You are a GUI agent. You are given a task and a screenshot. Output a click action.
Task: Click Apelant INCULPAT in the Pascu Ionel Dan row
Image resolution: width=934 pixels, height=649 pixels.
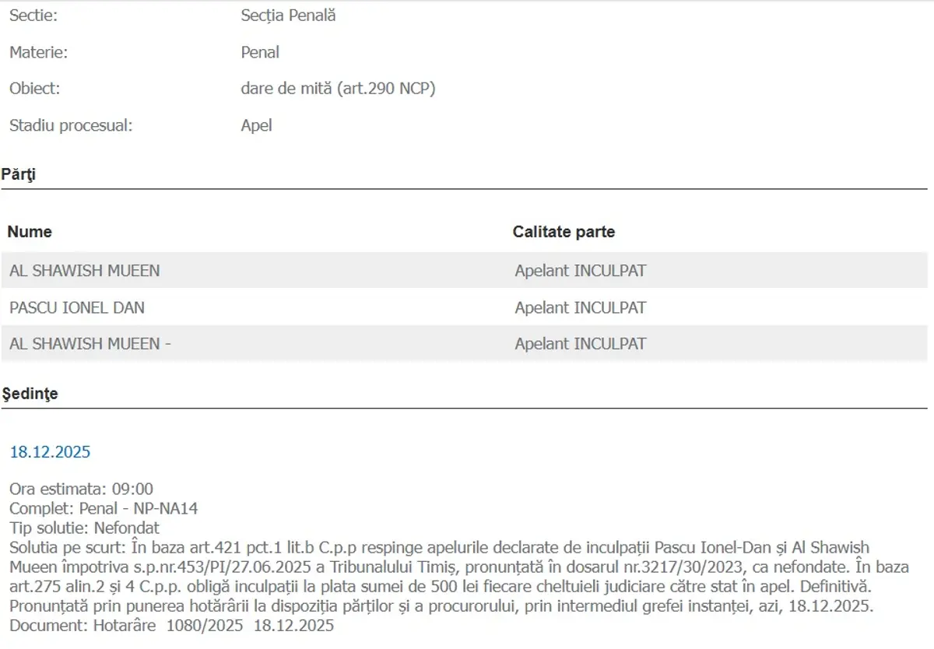[x=580, y=307]
